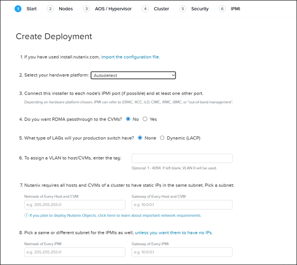
Task: Click the step 4 Cluster number icon
Action: pos(145,9)
